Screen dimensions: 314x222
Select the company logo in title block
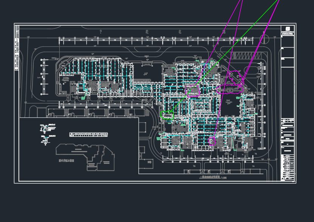(x=288, y=29)
